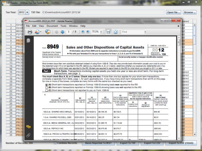
Task: Open the Tools menu
Action: [x=63, y=26]
